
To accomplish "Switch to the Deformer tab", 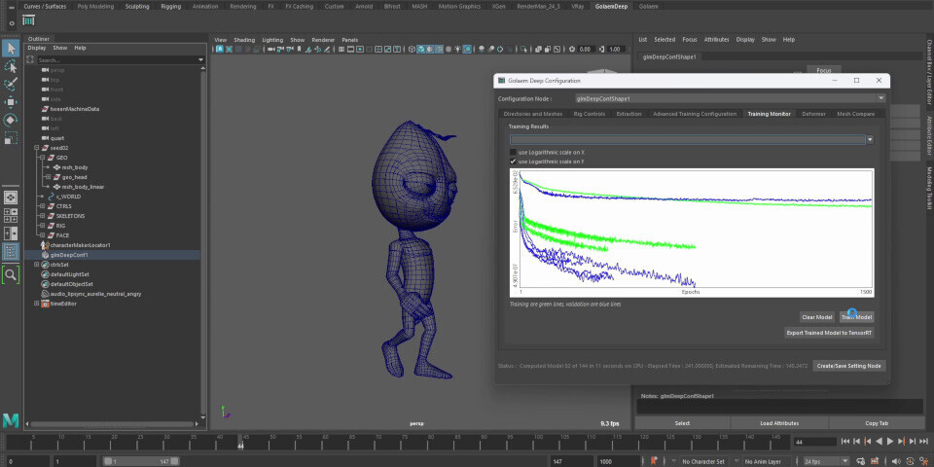I will coord(813,114).
